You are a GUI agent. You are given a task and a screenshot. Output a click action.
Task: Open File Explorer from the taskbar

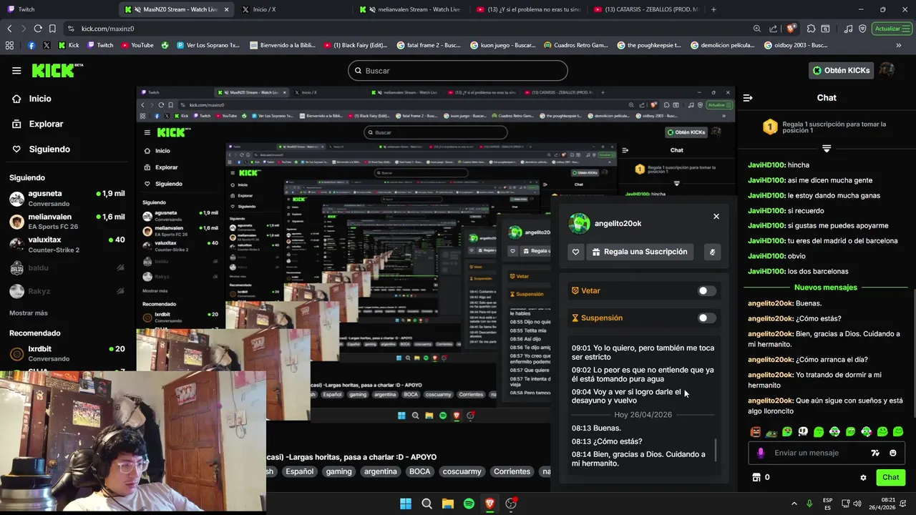point(448,504)
